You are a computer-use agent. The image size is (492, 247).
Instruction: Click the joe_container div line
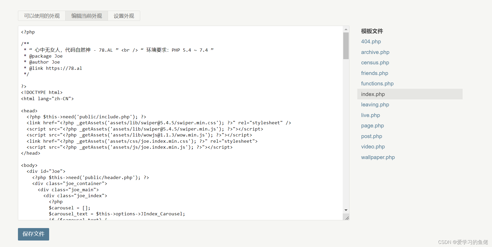click(x=70, y=183)
